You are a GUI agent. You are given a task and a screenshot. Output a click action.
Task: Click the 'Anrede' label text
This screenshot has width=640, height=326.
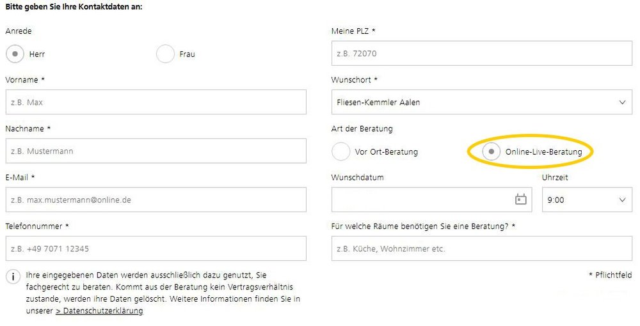(19, 31)
